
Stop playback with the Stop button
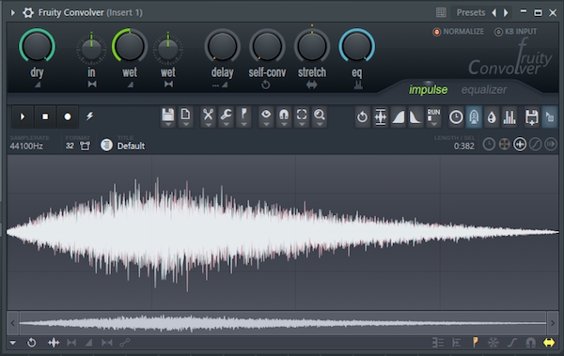pos(45,116)
